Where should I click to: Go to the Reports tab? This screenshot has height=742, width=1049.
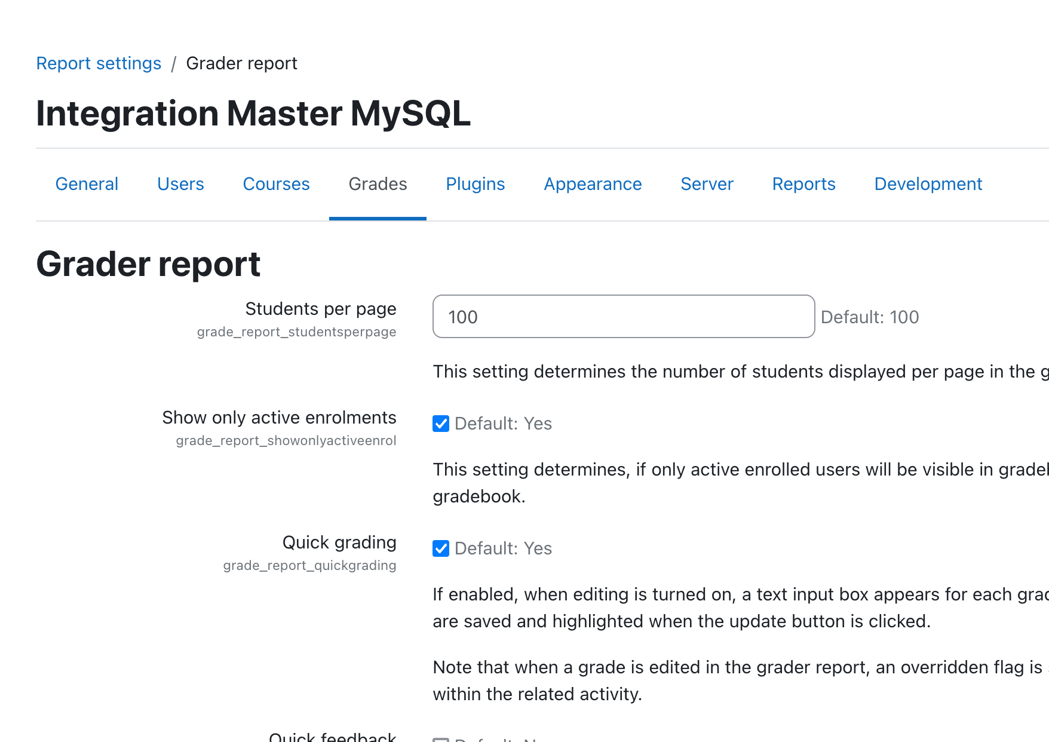[x=803, y=184]
